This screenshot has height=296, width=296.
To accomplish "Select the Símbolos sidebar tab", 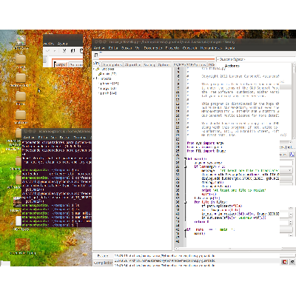I will (x=96, y=64).
